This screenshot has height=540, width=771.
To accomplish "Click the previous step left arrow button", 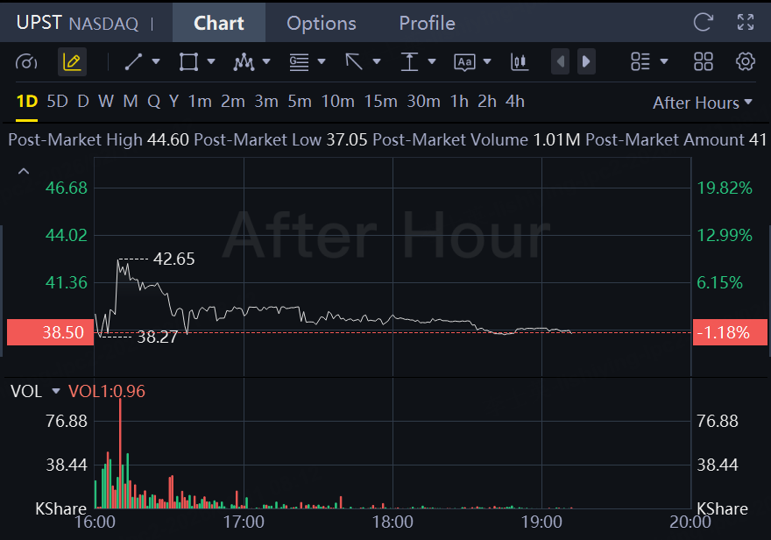I will click(560, 61).
